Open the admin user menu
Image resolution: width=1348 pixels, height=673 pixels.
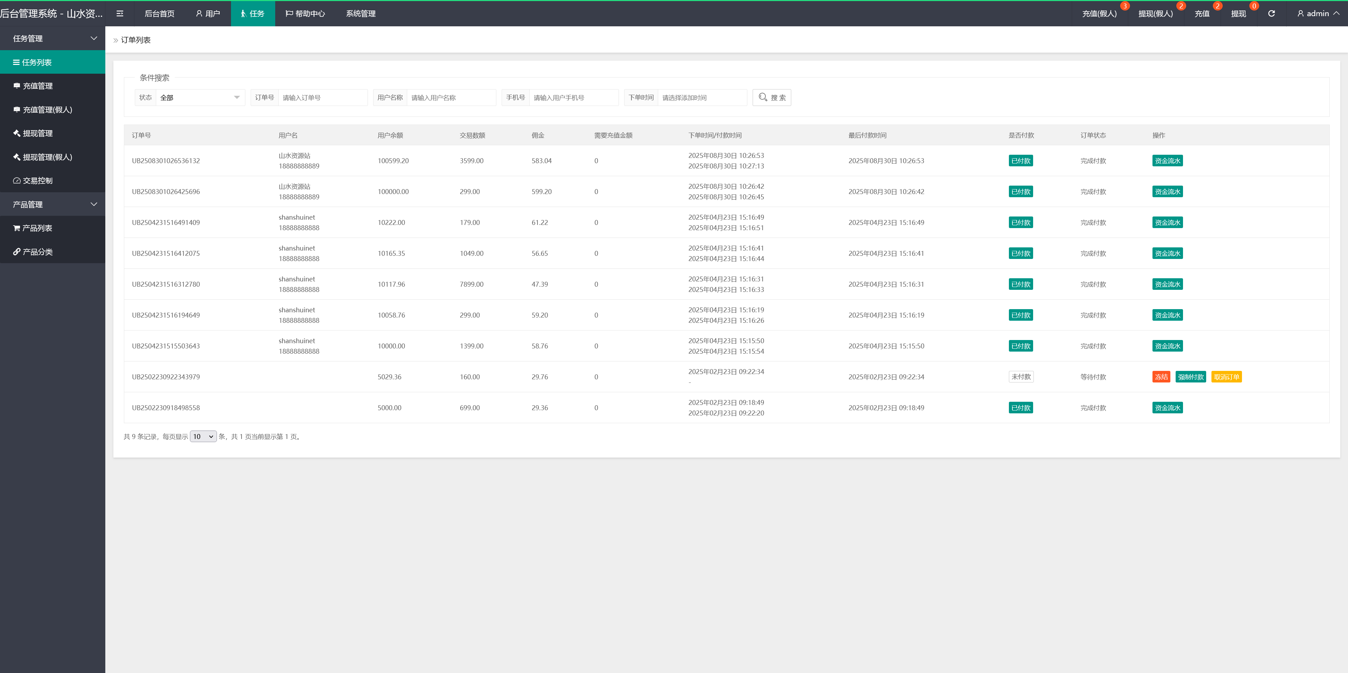tap(1318, 14)
